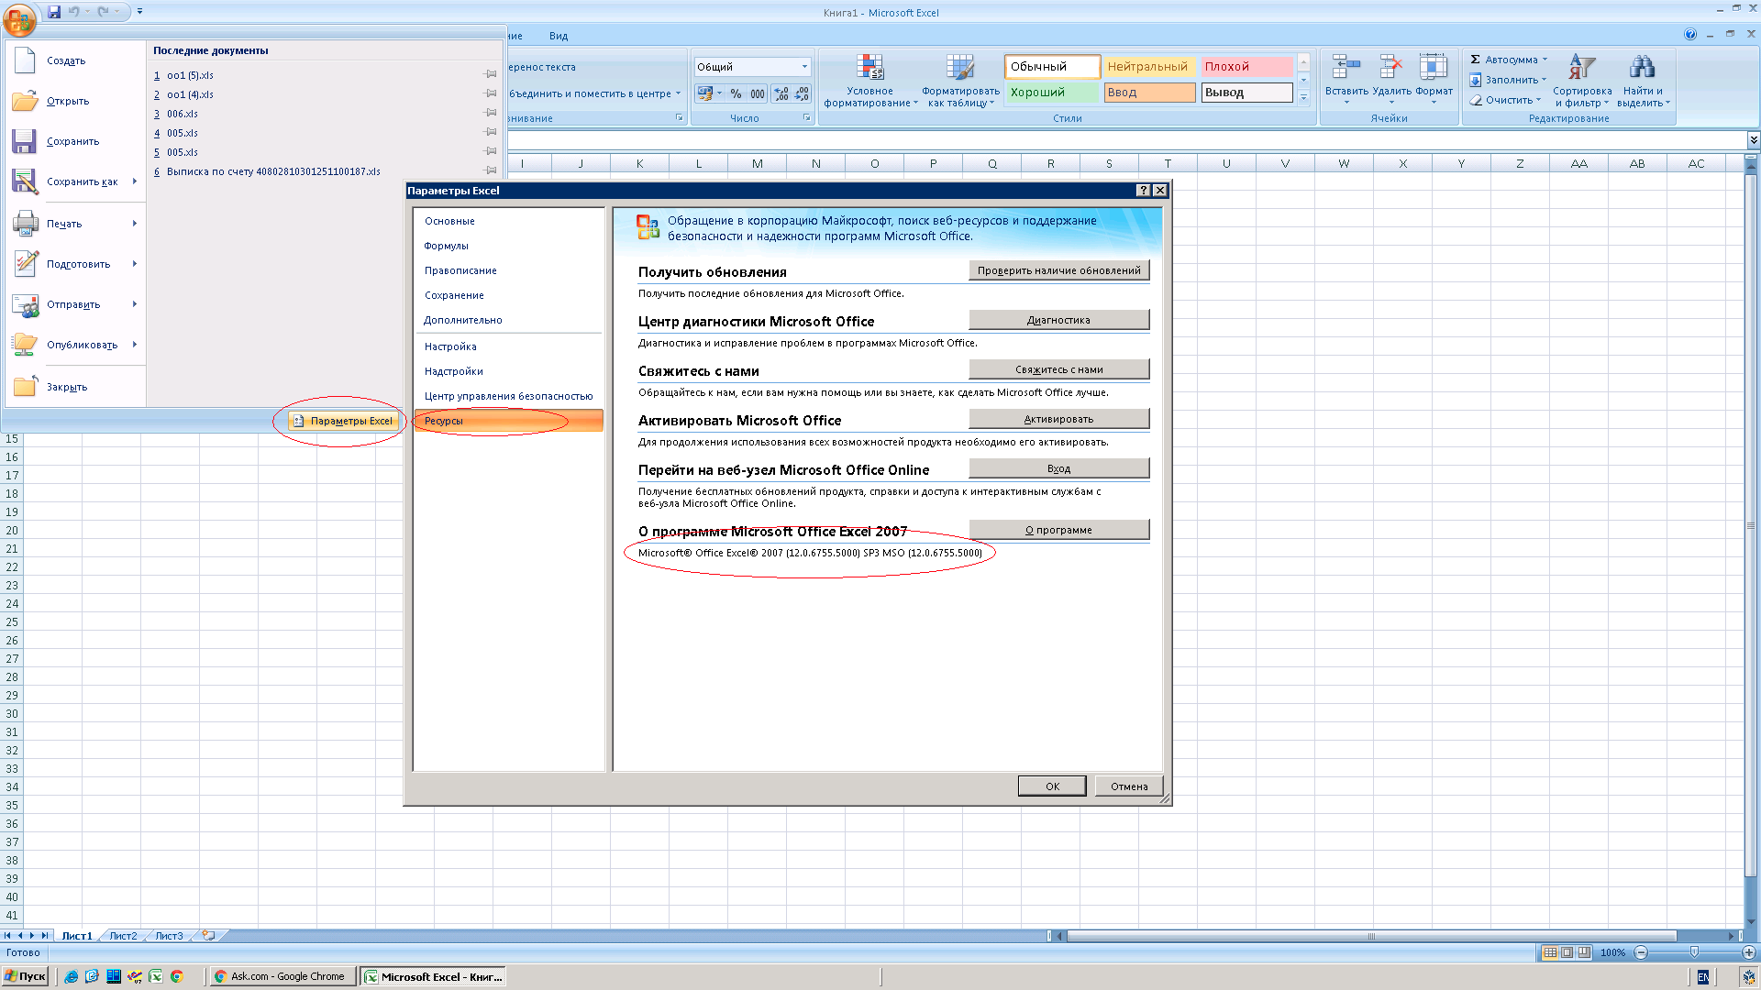
Task: Pin recent document oo1 (4).xls
Action: tap(491, 93)
